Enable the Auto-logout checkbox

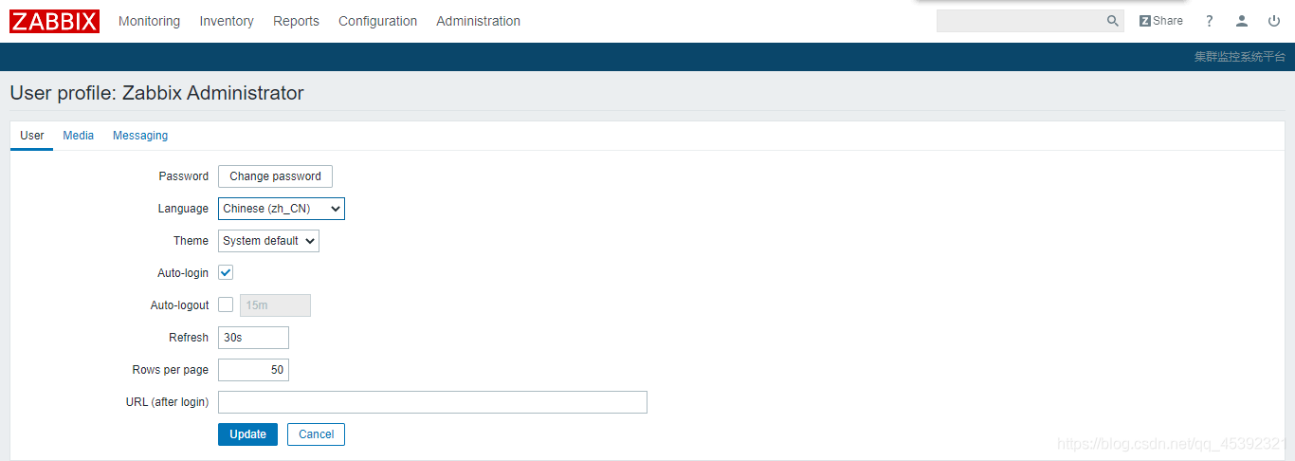pyautogui.click(x=226, y=305)
